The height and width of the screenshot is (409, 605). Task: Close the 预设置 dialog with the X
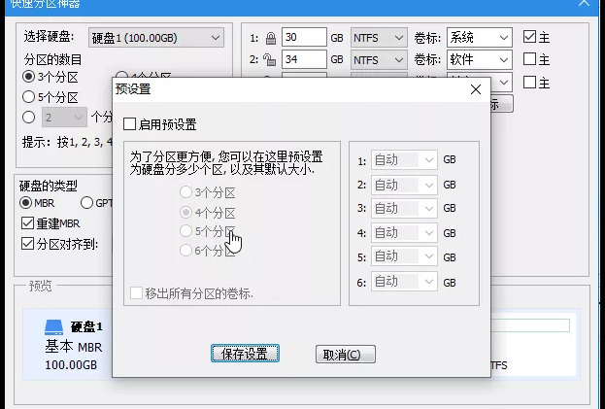[476, 89]
